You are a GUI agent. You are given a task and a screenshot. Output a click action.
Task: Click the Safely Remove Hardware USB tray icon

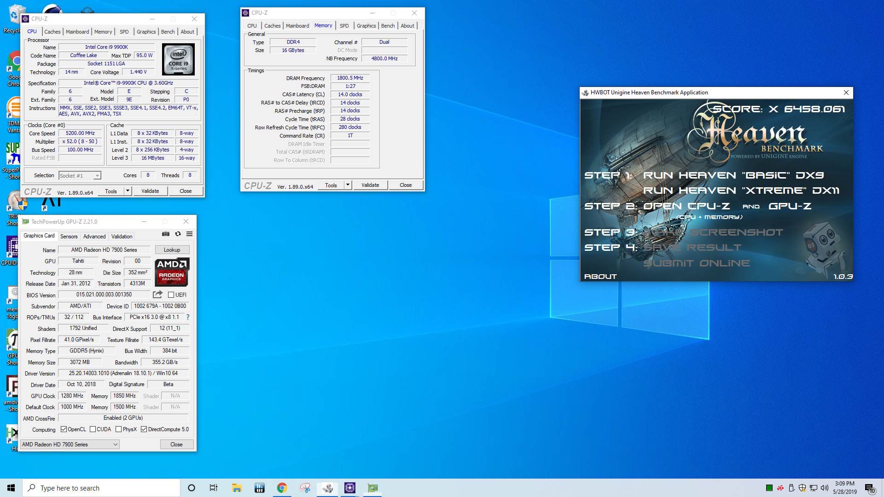(x=791, y=488)
